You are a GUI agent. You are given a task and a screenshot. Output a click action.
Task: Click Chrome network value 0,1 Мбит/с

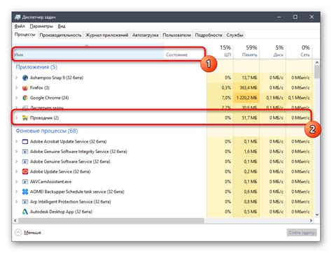[299, 98]
